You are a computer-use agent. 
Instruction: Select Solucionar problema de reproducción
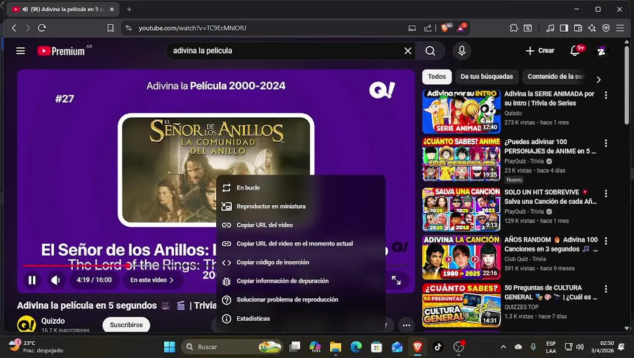coord(301,299)
